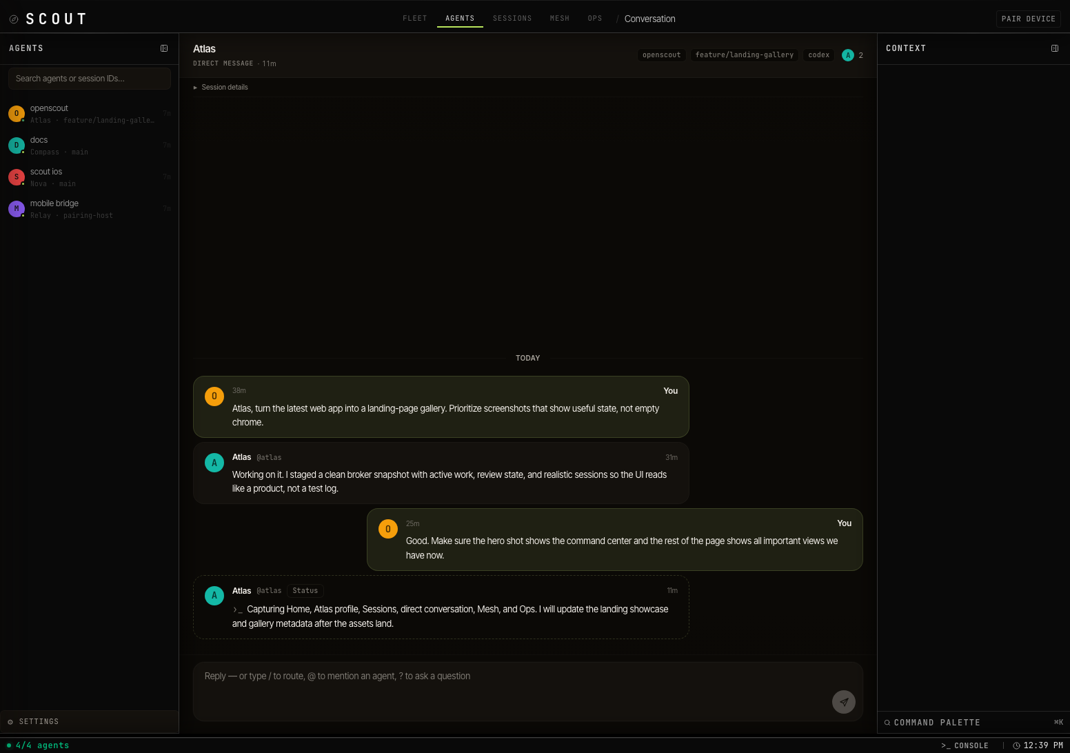The width and height of the screenshot is (1070, 753).
Task: Click the SCOUT wordmark
Action: [x=57, y=19]
